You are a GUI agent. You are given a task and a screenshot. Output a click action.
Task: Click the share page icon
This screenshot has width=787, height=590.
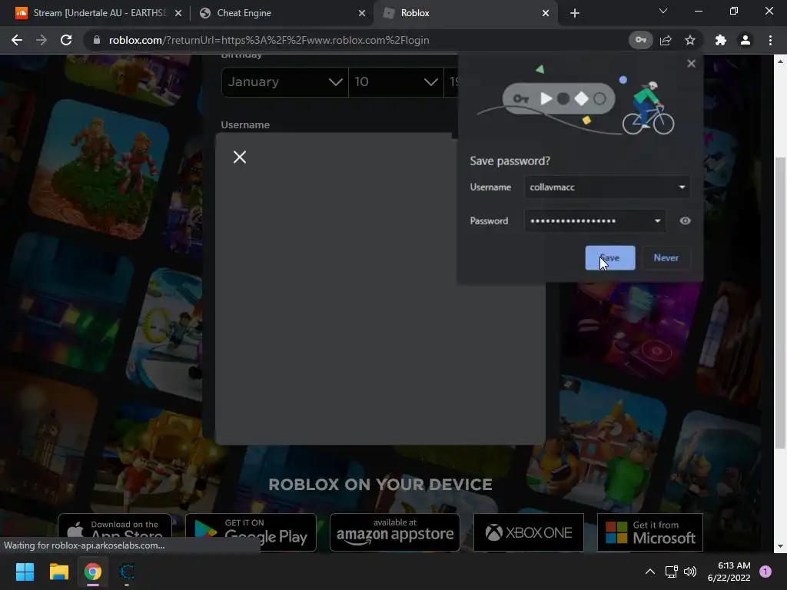point(666,40)
